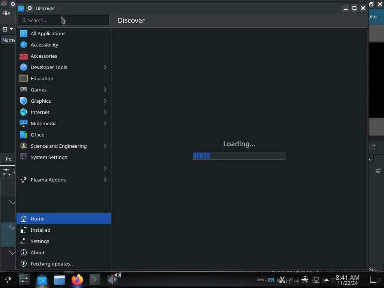Open the File menu in background window
Image resolution: width=384 pixels, height=288 pixels.
[x=6, y=13]
